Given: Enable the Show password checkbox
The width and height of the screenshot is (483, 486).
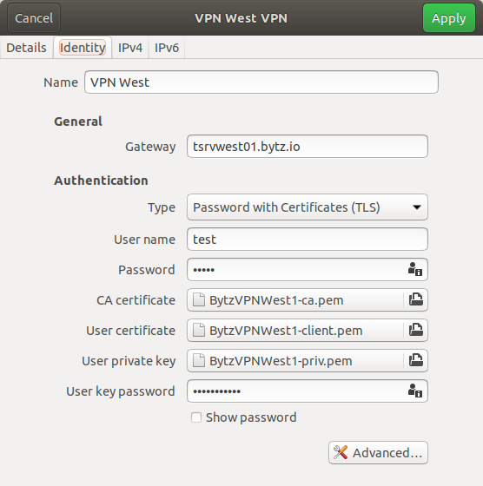Looking at the screenshot, I should pyautogui.click(x=196, y=417).
